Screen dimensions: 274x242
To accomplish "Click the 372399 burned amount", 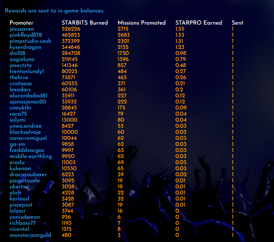I will [71, 41].
